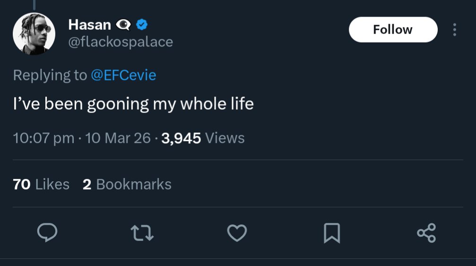Screen dimensions: 476x266
Task: Click the blue verified badge
Action: tap(141, 24)
